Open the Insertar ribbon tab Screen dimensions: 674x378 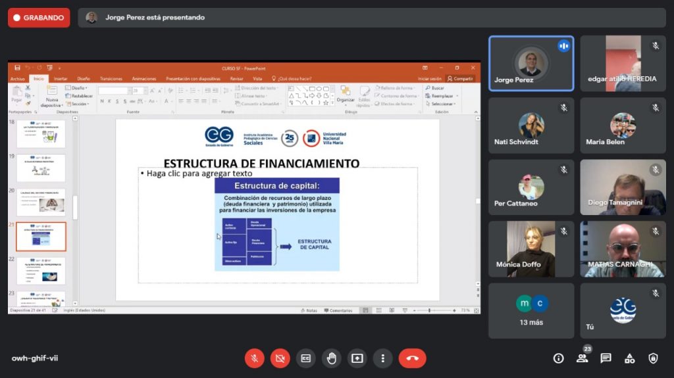pos(61,79)
